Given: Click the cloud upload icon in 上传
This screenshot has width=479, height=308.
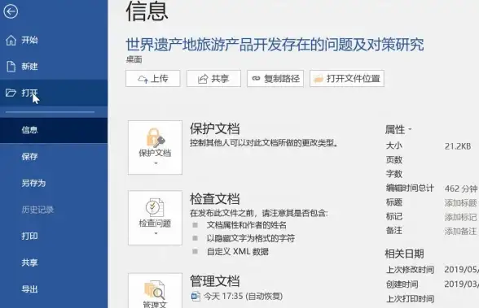Looking at the screenshot, I should pos(143,79).
